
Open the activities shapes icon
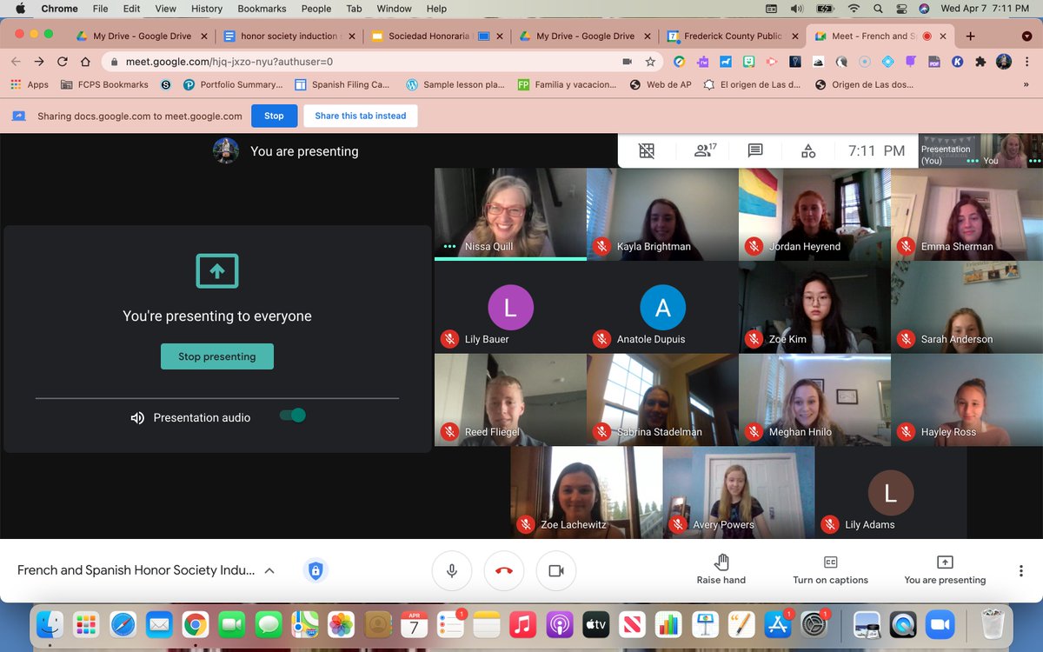pyautogui.click(x=808, y=150)
